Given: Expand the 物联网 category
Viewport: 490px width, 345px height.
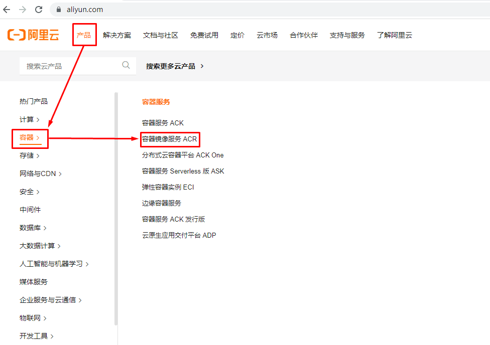Looking at the screenshot, I should [x=33, y=318].
